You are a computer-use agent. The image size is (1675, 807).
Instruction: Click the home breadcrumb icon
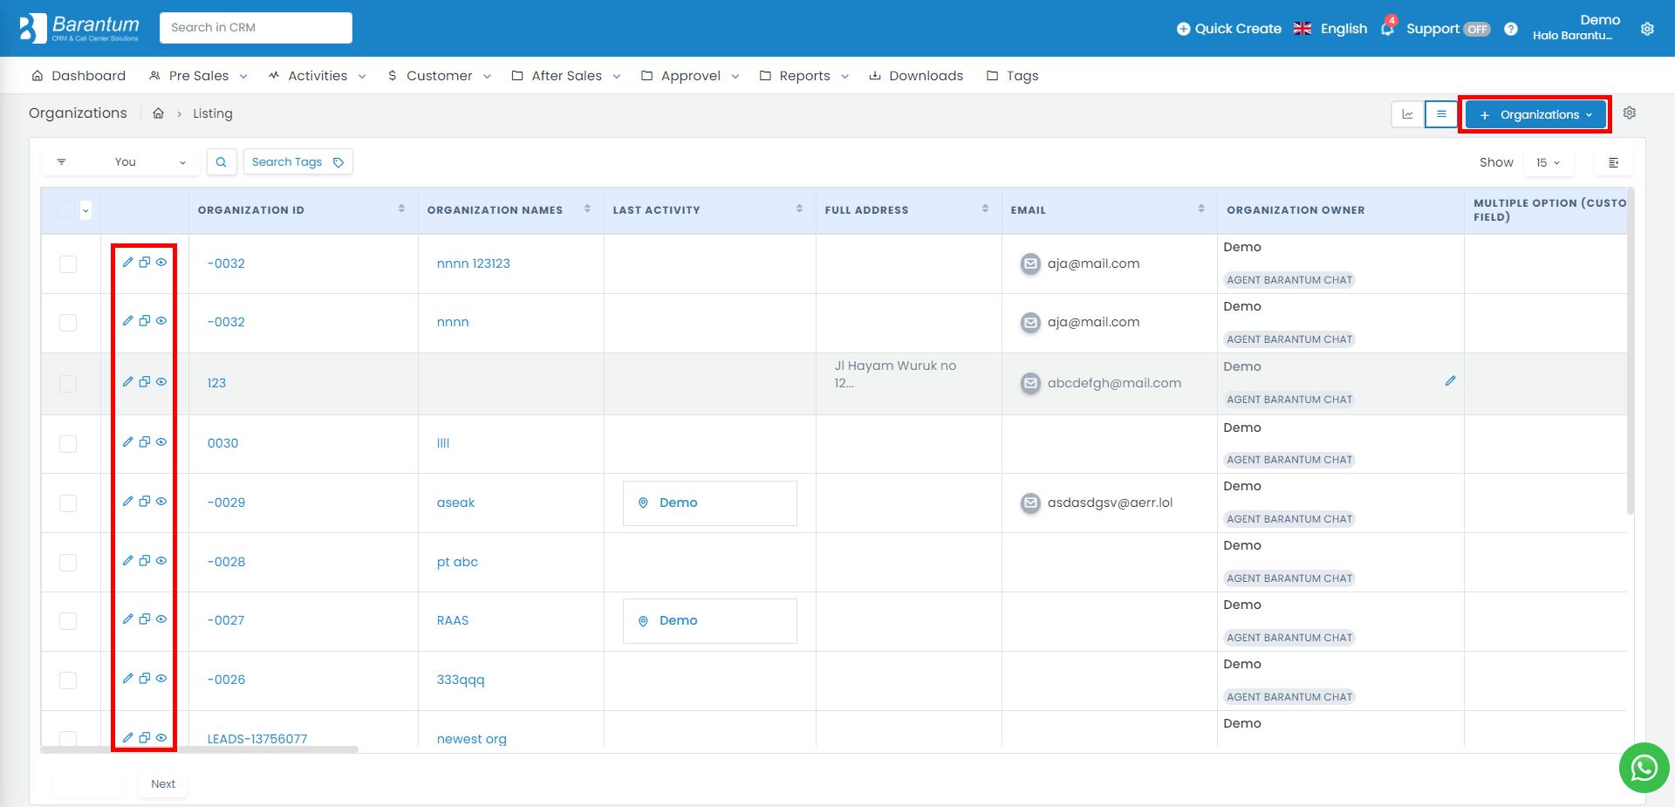tap(159, 113)
